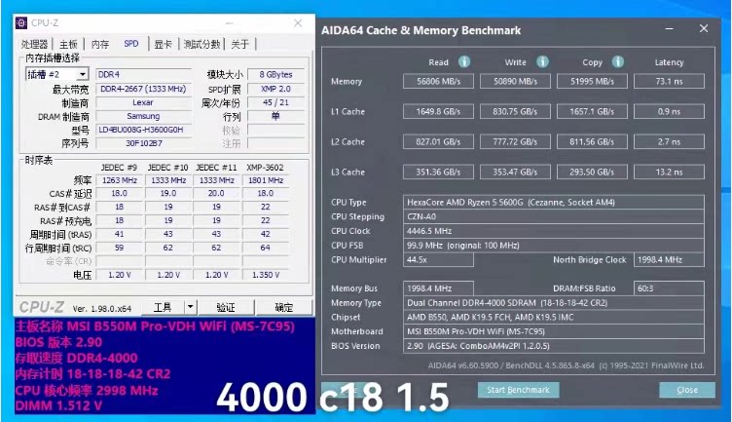Open the 关于 tab in CPU-Z
The height and width of the screenshot is (422, 732).
coord(240,45)
